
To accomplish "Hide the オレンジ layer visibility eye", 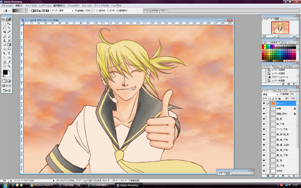I will tap(264, 103).
